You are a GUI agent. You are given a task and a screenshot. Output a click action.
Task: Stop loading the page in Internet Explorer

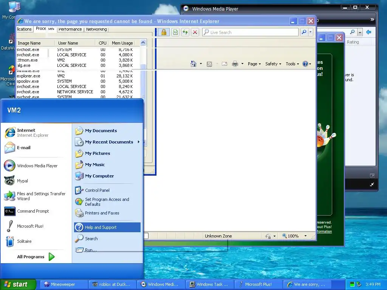(195, 32)
